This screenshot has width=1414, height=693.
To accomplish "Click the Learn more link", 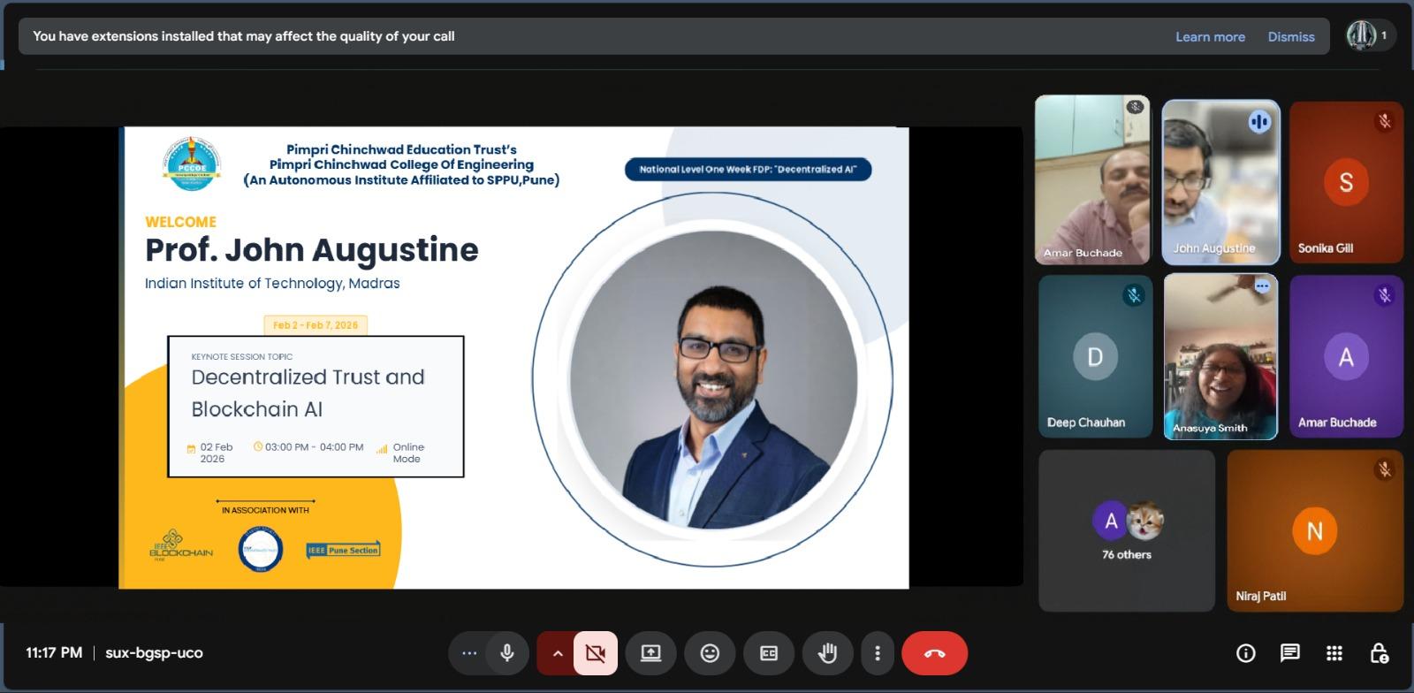I will [1209, 37].
